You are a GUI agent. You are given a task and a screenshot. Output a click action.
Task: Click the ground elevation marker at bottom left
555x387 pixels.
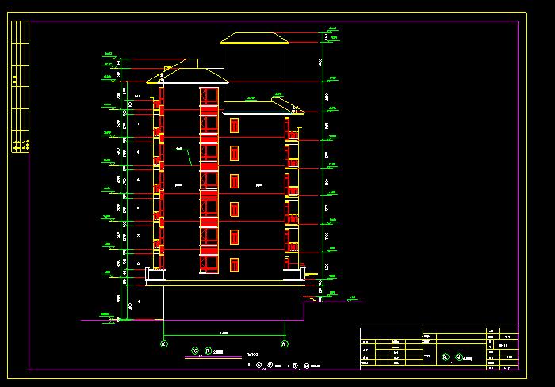[105, 316]
